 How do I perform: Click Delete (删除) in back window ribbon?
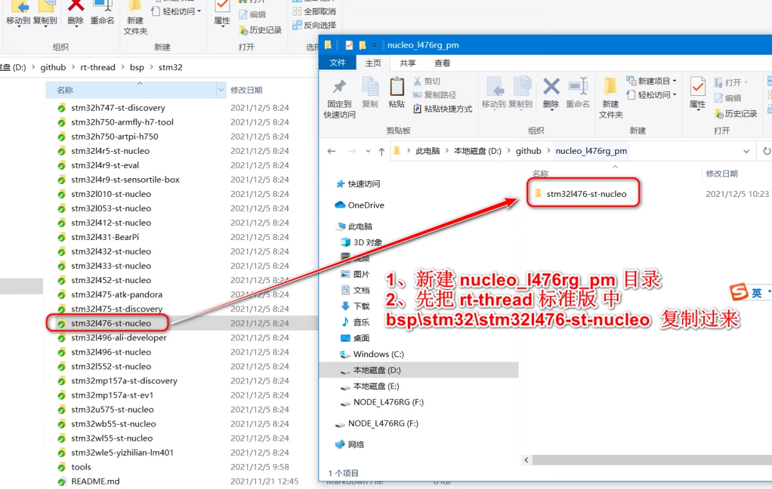(x=75, y=13)
